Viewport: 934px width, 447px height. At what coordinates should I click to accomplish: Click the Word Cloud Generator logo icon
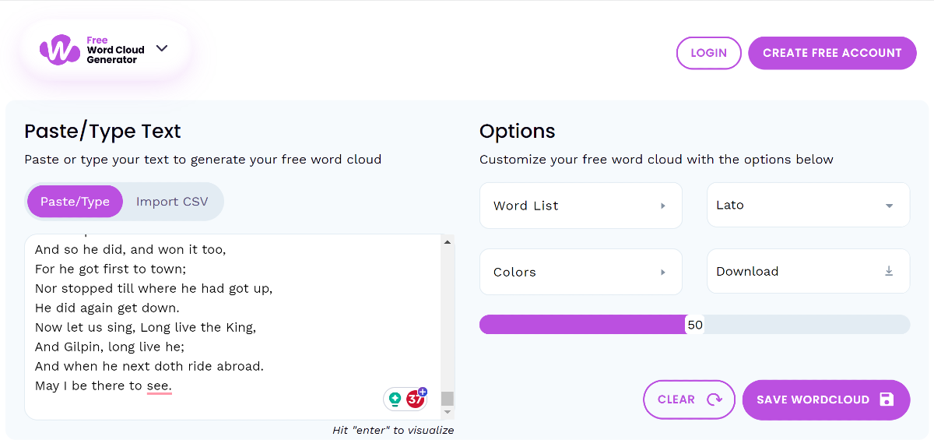click(60, 51)
